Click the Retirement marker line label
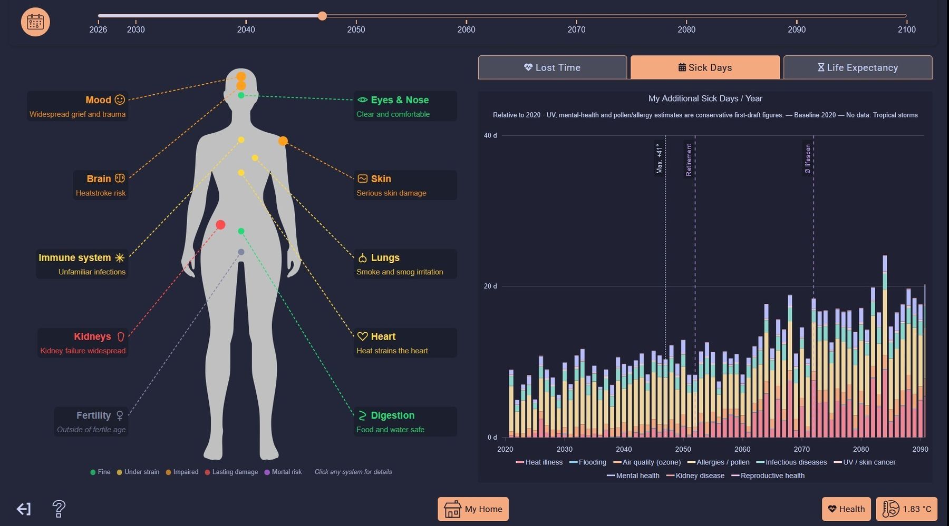This screenshot has width=949, height=526. [x=689, y=160]
